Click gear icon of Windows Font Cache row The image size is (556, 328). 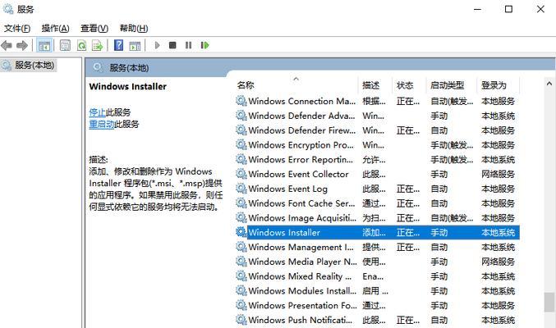click(x=241, y=203)
